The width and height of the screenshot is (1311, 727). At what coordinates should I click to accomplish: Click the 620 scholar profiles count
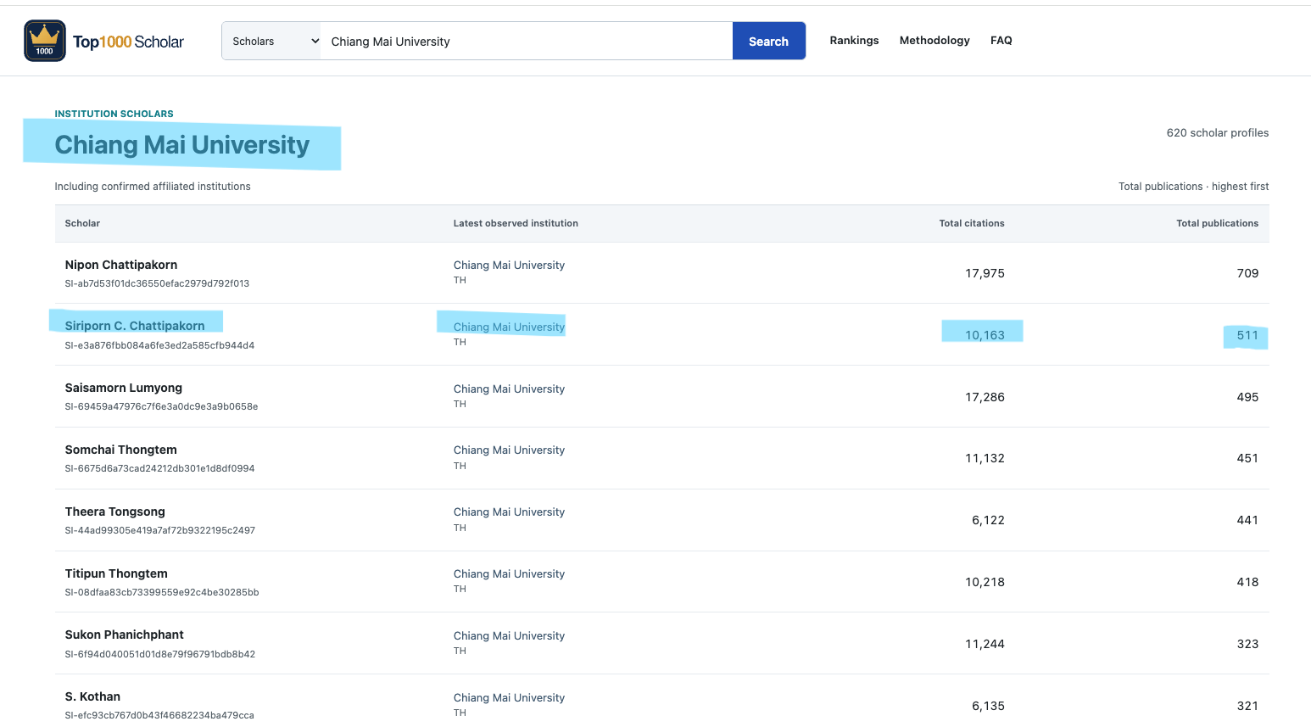coord(1218,132)
